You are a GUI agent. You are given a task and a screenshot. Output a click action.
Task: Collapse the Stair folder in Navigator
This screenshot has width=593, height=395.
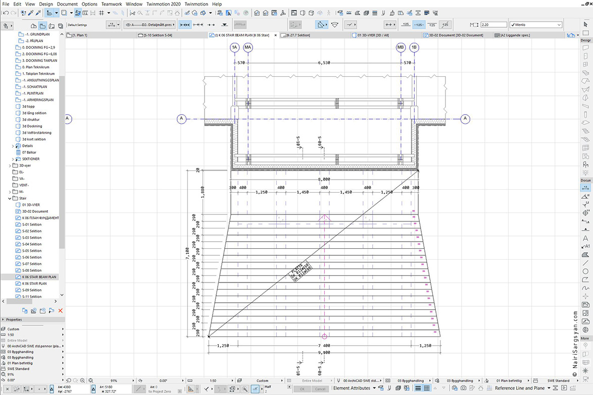point(10,198)
